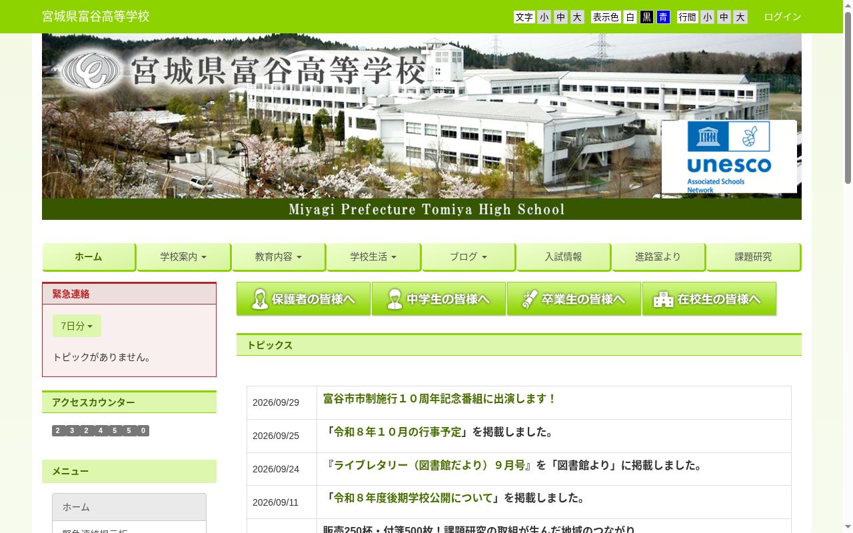853x533 pixels.
Task: Click the access counter digits 2324550
Action: coord(101,431)
